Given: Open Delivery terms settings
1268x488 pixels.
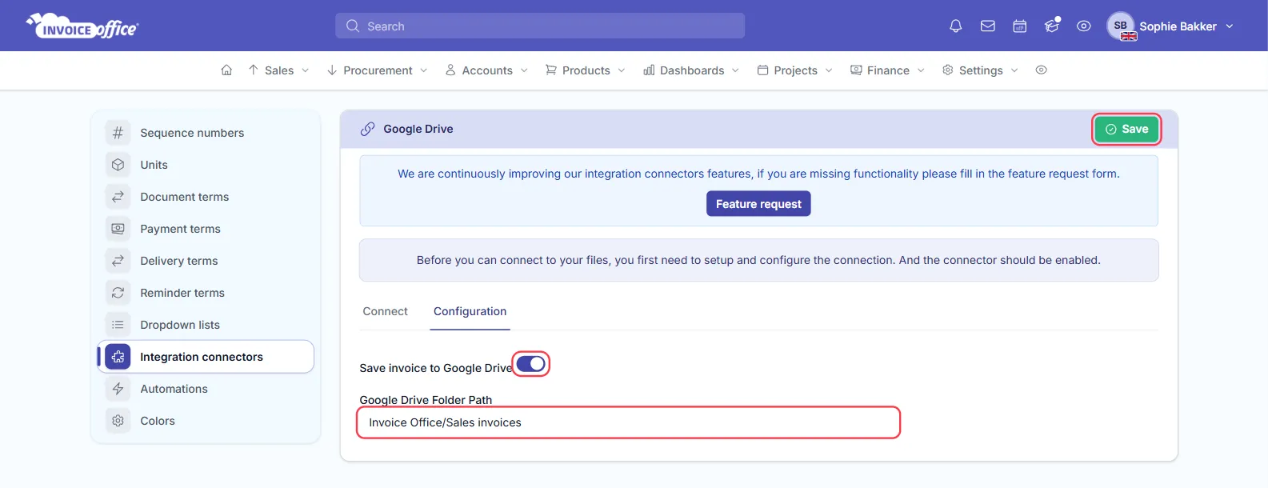Looking at the screenshot, I should (x=206, y=261).
